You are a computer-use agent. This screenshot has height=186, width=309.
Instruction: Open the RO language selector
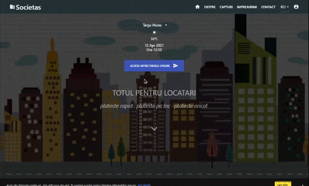(x=285, y=7)
